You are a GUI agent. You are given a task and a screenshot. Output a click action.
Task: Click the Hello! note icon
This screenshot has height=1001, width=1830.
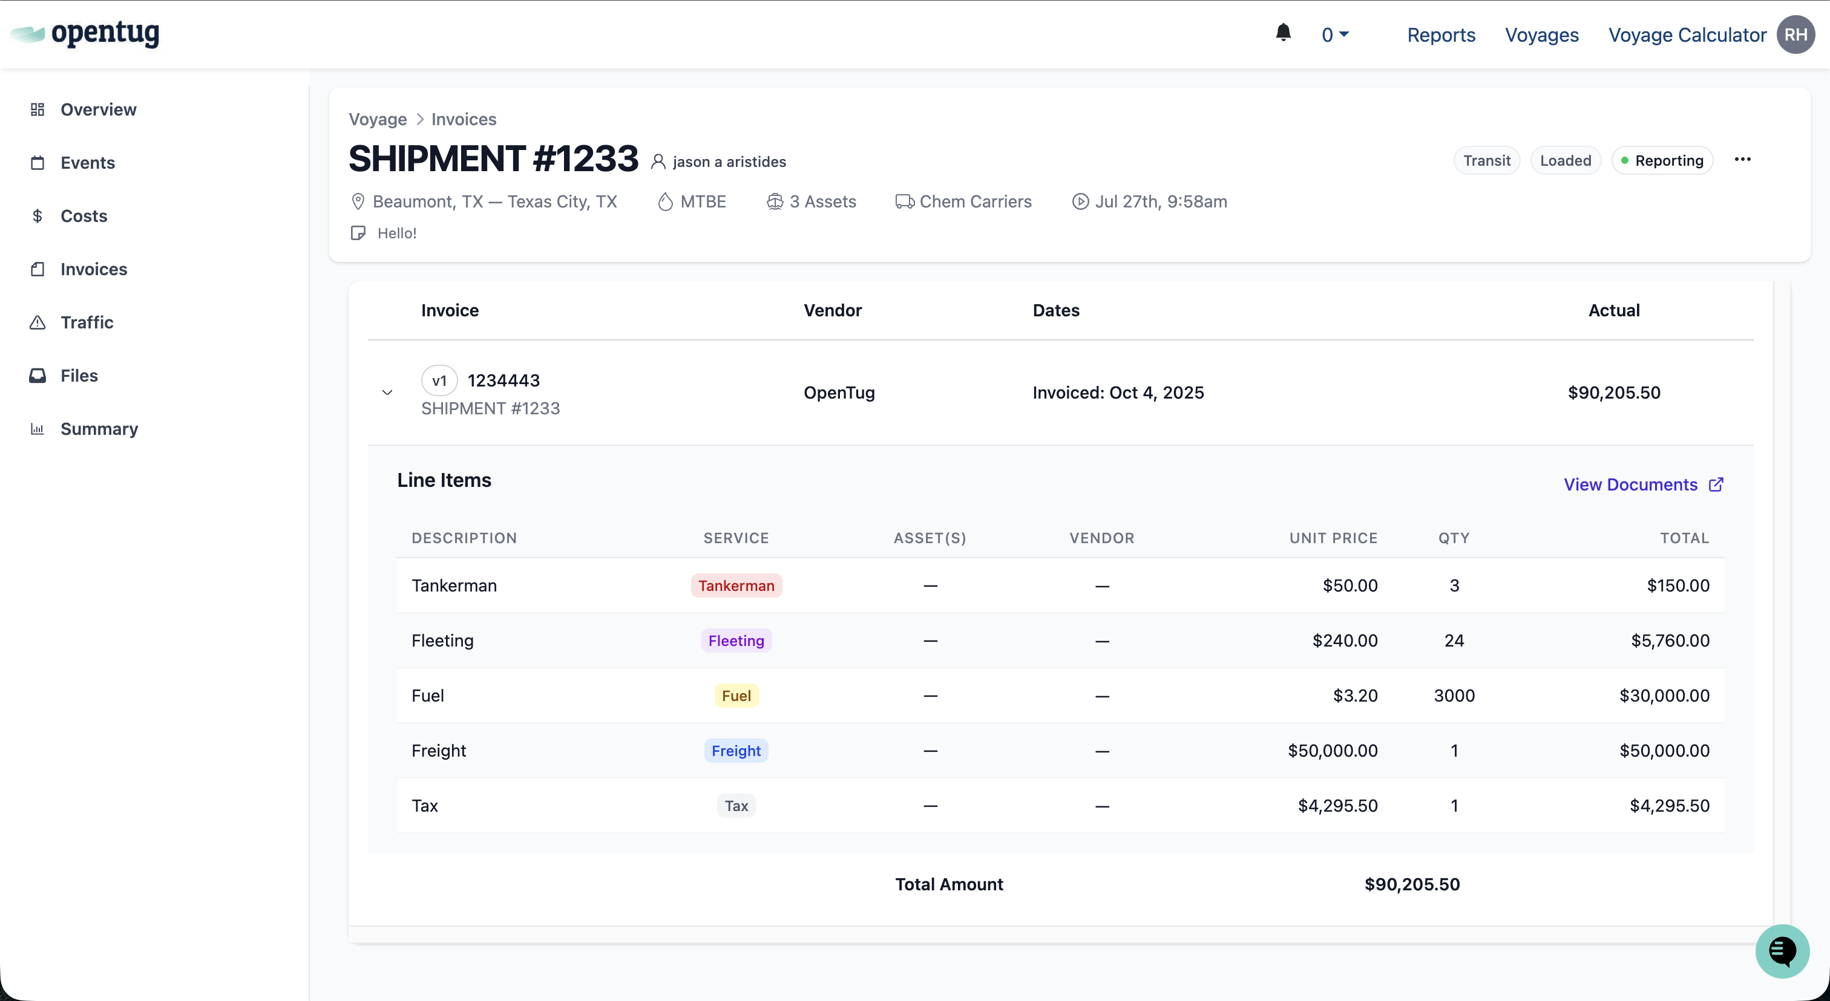358,233
